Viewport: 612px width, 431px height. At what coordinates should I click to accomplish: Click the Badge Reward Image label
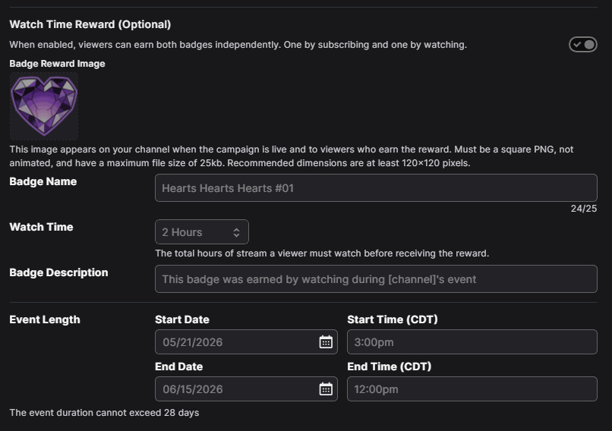pyautogui.click(x=58, y=64)
